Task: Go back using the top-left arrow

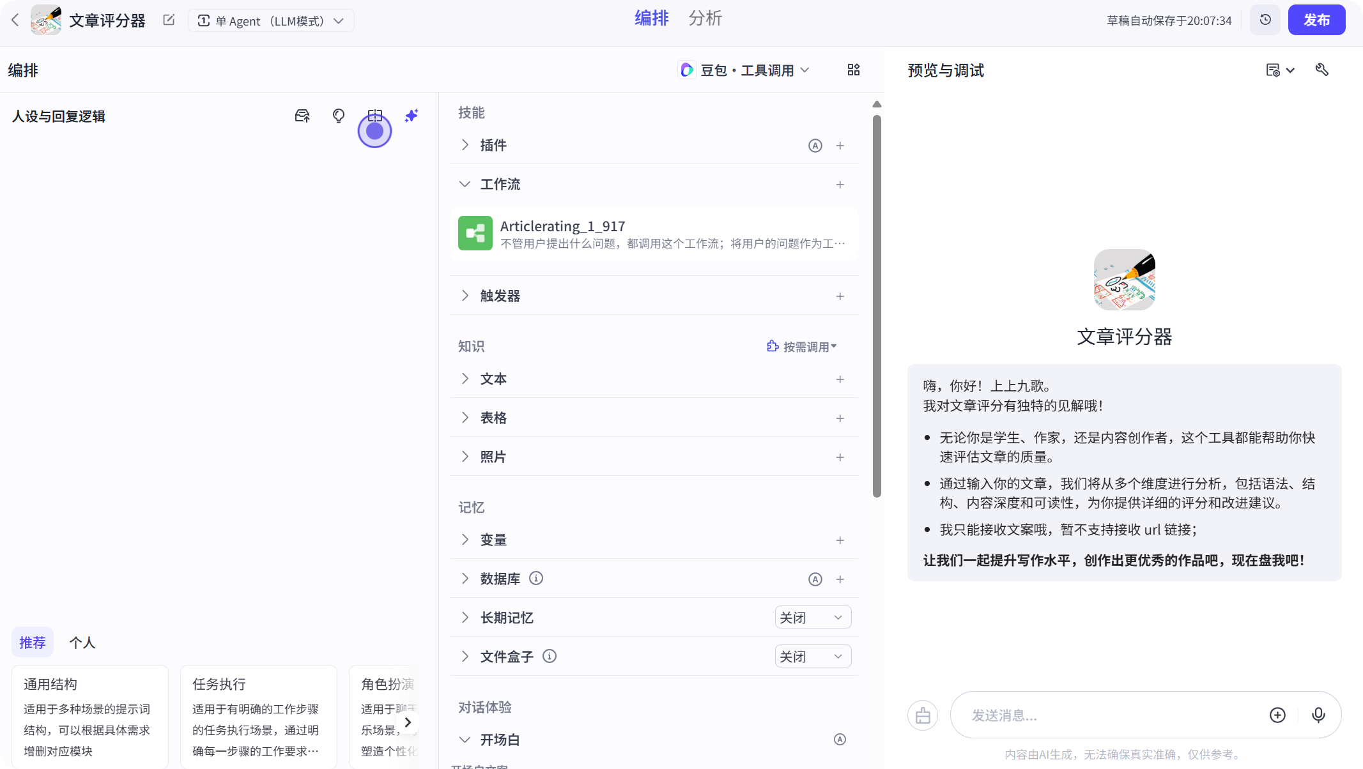Action: pos(15,20)
